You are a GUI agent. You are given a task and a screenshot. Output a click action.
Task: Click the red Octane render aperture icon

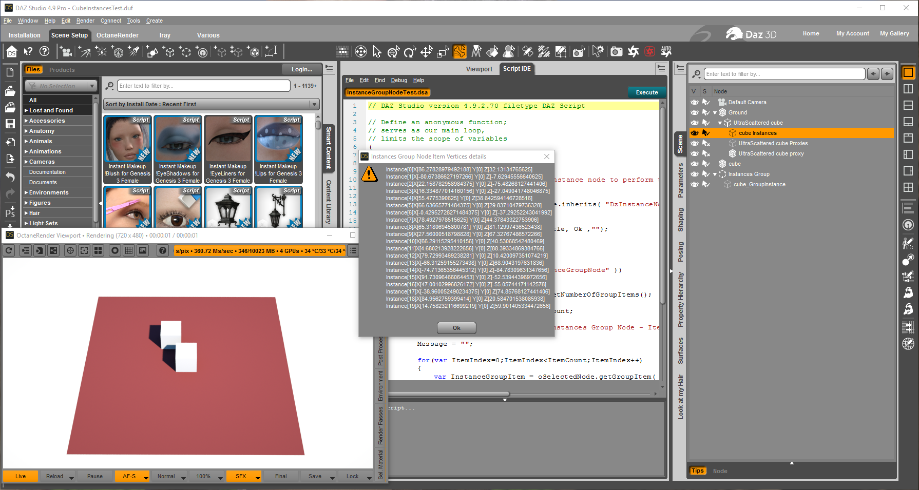pos(649,51)
